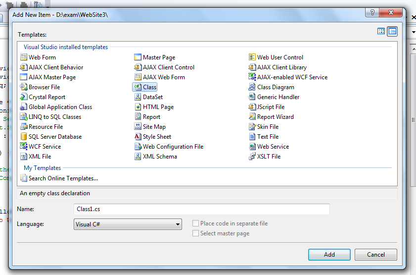This screenshot has height=275, width=416.
Task: Pick the LINQ to SQL Classes icon
Action: tap(24, 116)
